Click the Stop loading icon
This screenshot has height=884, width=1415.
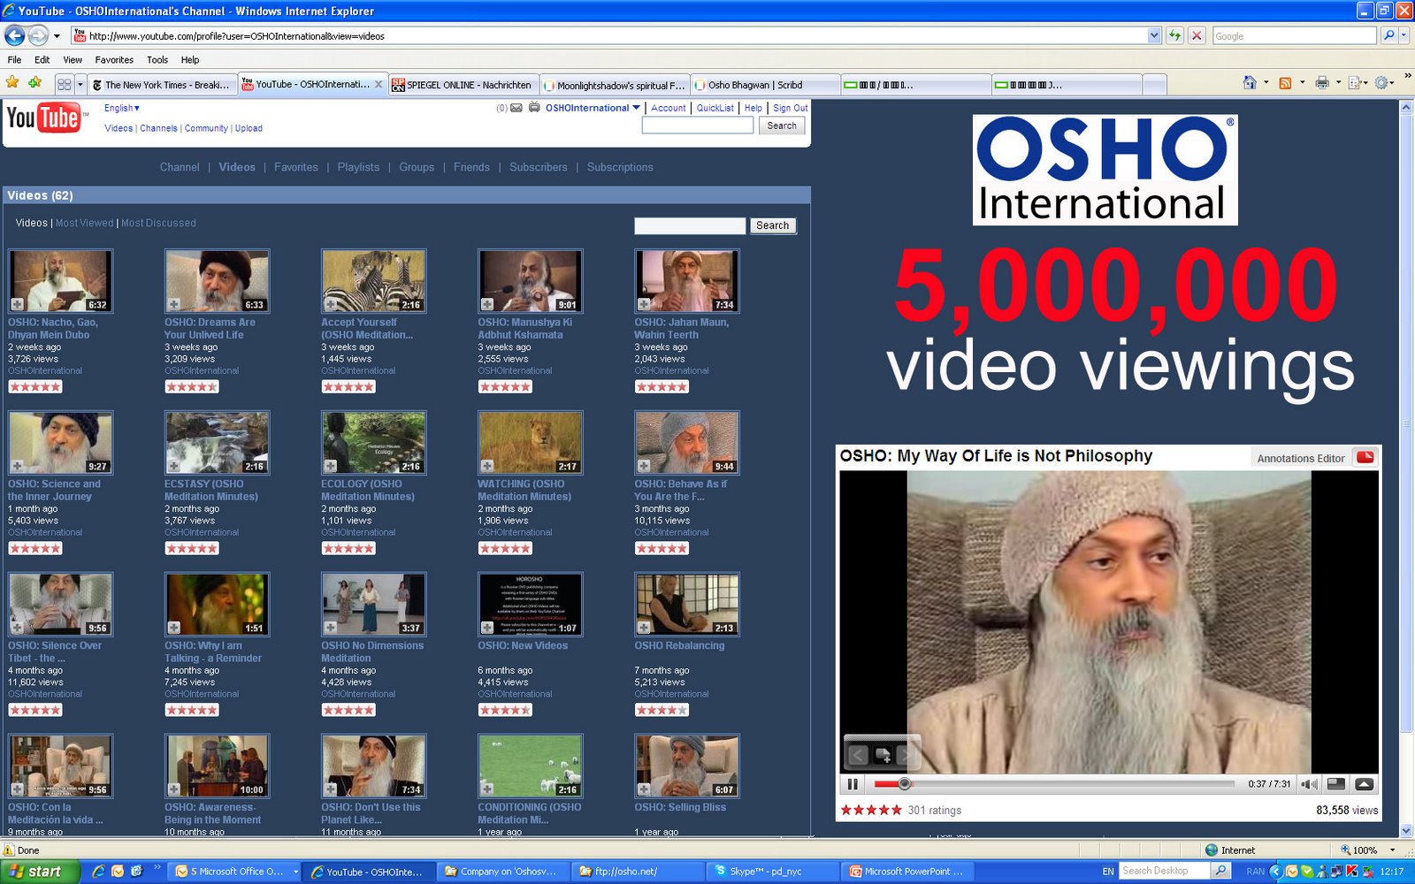click(x=1197, y=35)
